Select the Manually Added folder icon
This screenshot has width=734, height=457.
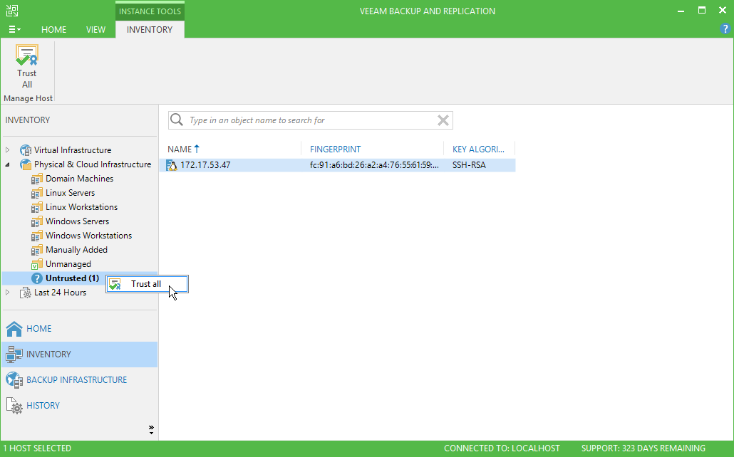[37, 250]
